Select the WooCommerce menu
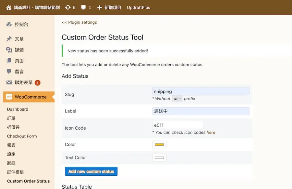Image resolution: width=292 pixels, height=189 pixels. [29, 97]
